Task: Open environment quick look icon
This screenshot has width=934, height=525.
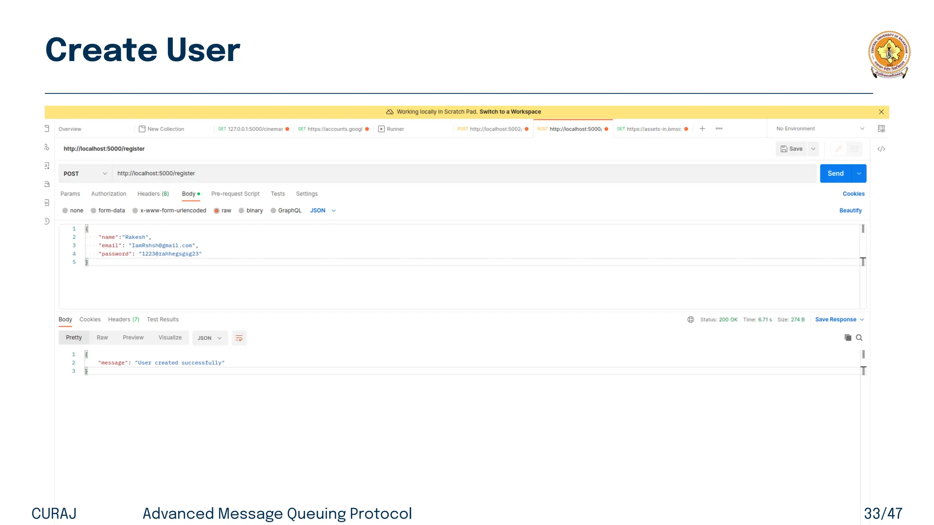Action: coord(881,129)
